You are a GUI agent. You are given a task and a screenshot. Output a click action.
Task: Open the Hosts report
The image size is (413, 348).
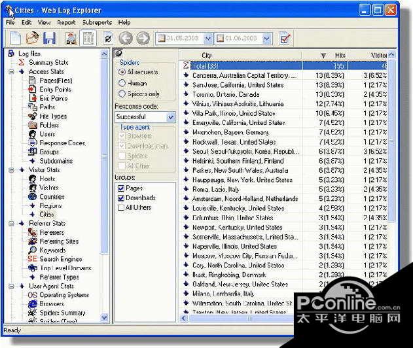point(47,179)
